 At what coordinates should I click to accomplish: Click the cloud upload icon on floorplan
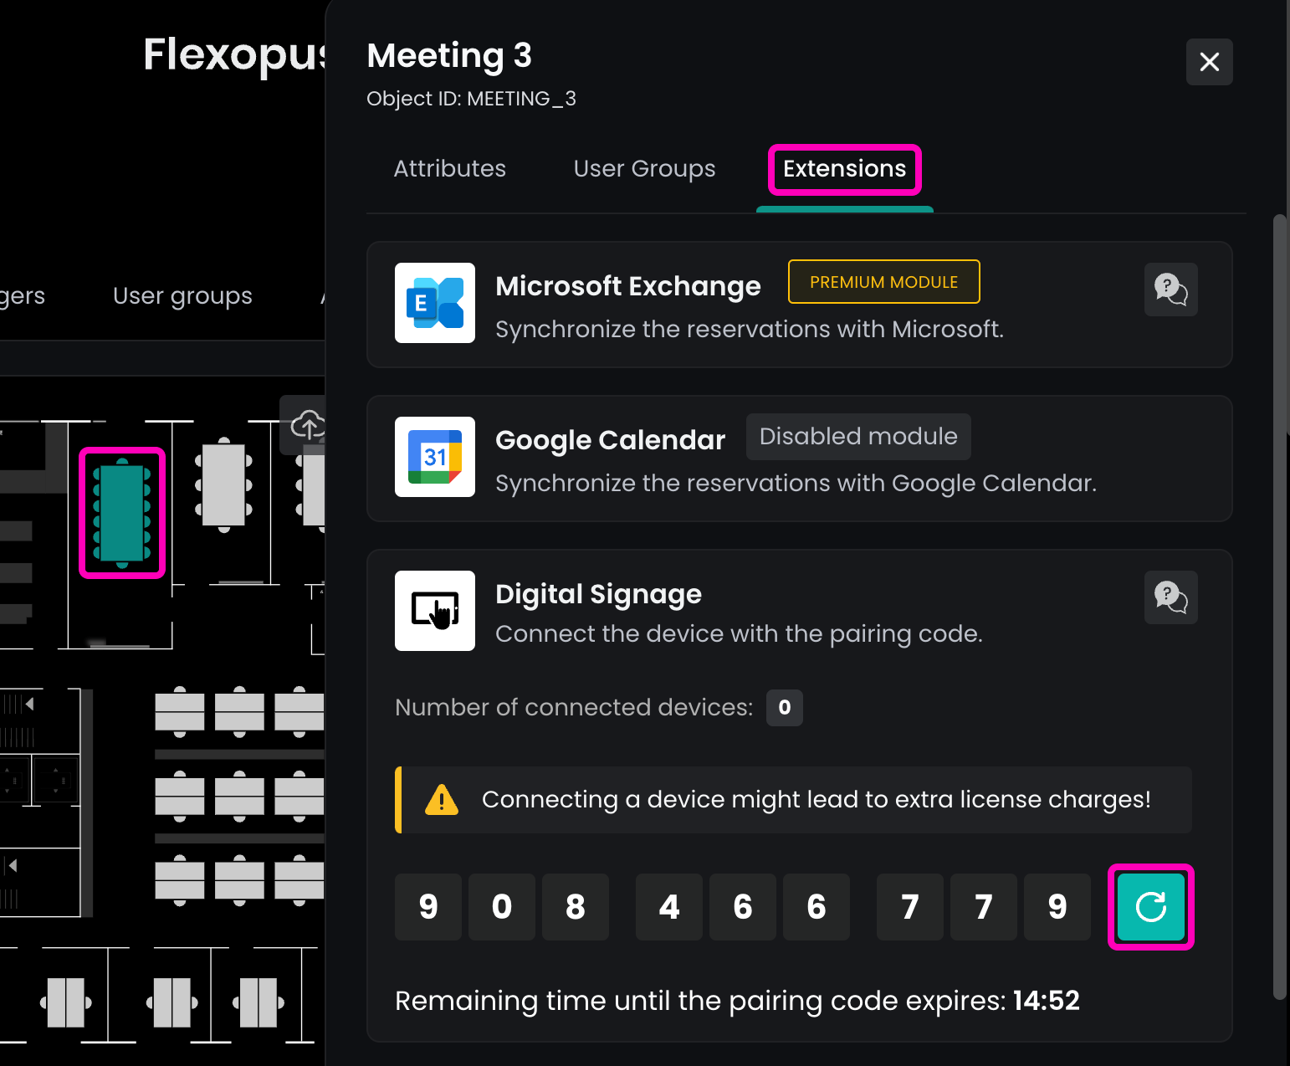[307, 425]
